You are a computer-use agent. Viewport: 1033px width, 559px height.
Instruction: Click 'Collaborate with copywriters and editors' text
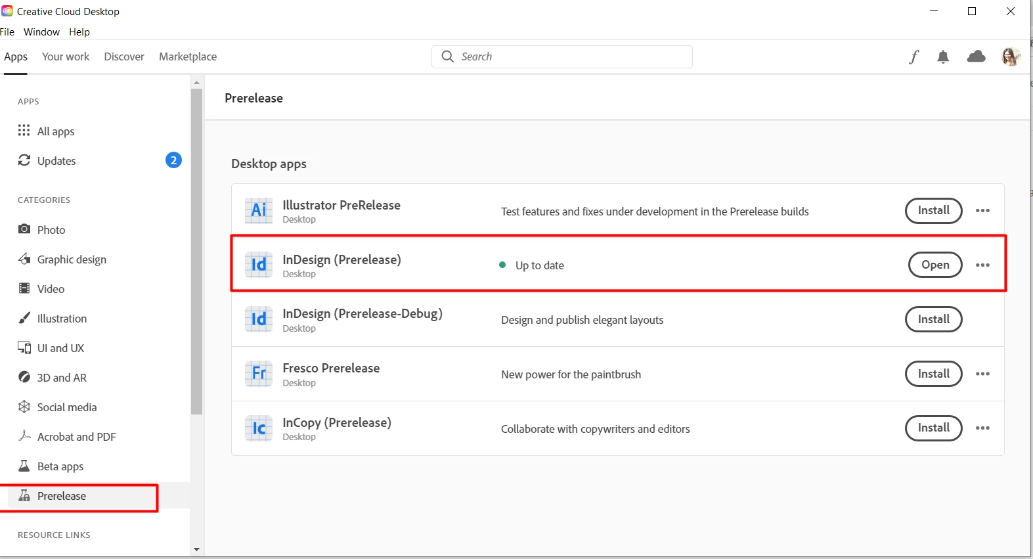pyautogui.click(x=595, y=429)
